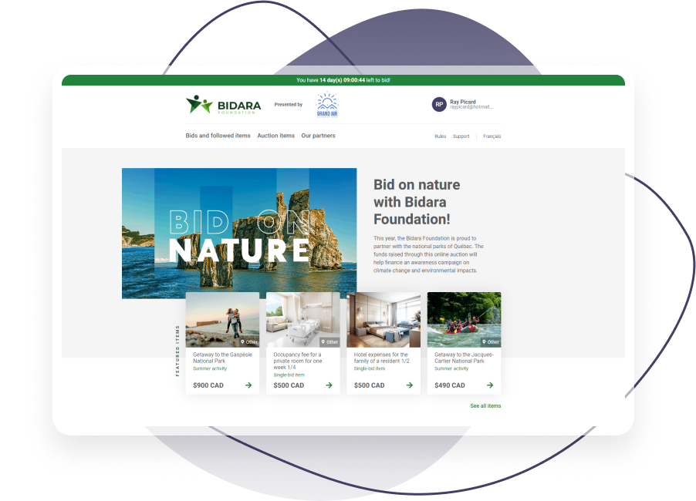Click the Grand Air sponsor logo
This screenshot has height=501, width=696.
click(327, 105)
